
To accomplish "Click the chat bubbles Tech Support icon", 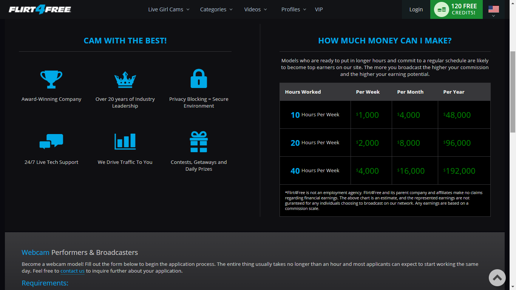I will (51, 142).
